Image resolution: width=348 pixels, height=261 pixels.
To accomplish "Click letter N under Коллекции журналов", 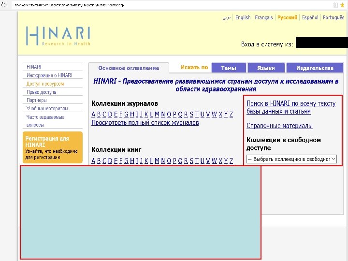I will click(x=163, y=114).
